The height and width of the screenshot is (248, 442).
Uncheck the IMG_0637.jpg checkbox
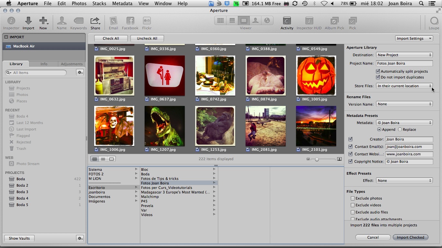pos(147,99)
